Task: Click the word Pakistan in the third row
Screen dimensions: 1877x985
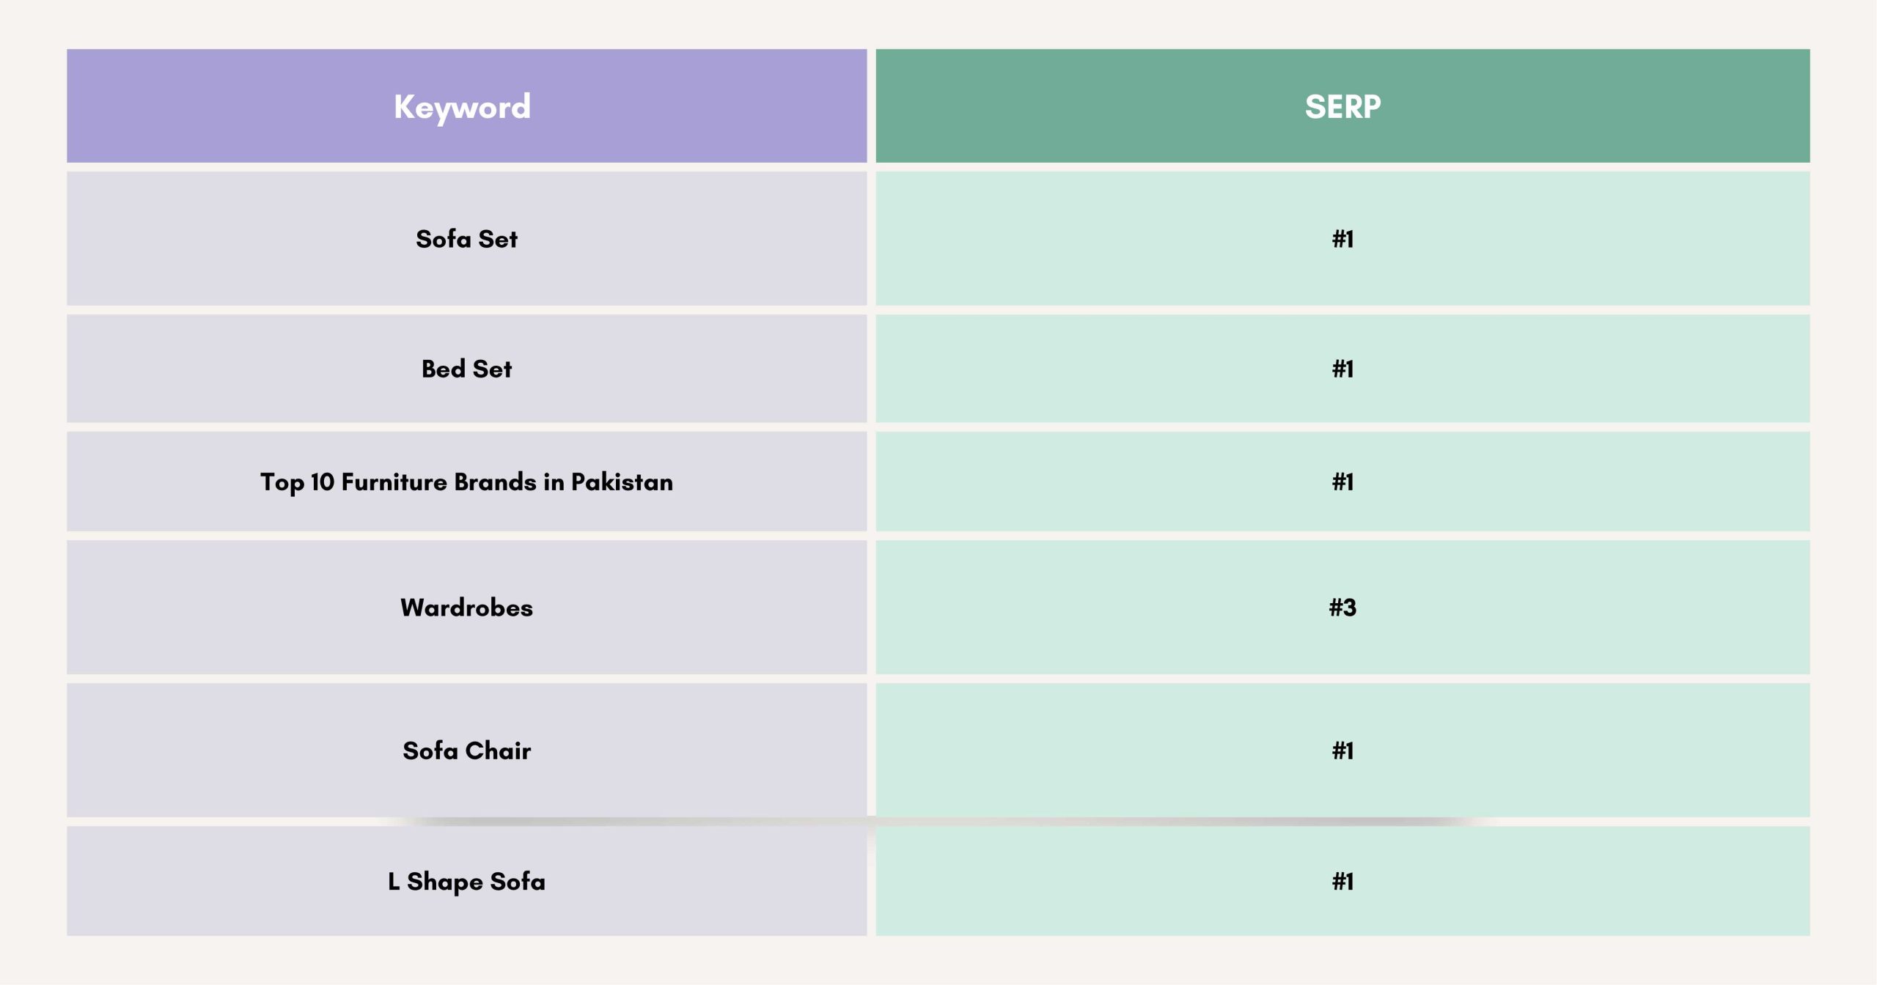Action: pyautogui.click(x=622, y=482)
